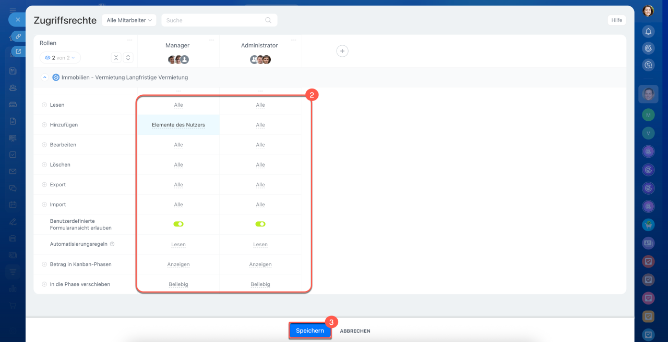Expand the Export permission row
The width and height of the screenshot is (668, 342).
click(x=44, y=184)
